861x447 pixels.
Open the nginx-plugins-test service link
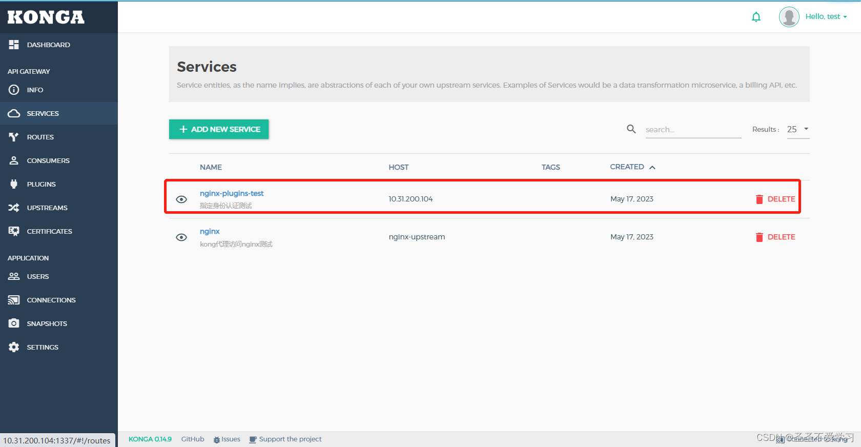[232, 193]
